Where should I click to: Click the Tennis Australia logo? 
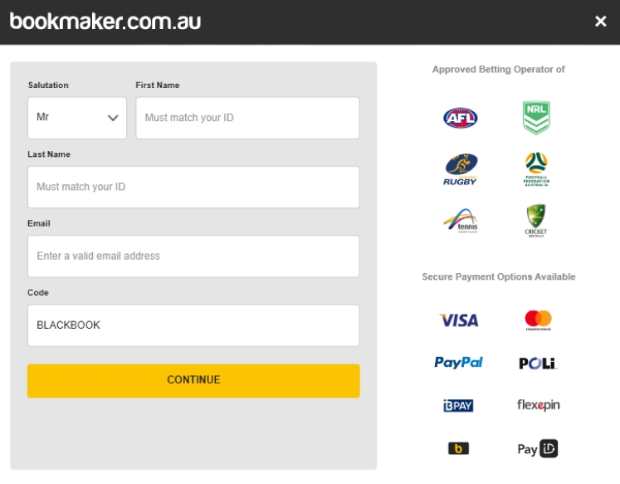click(x=461, y=220)
